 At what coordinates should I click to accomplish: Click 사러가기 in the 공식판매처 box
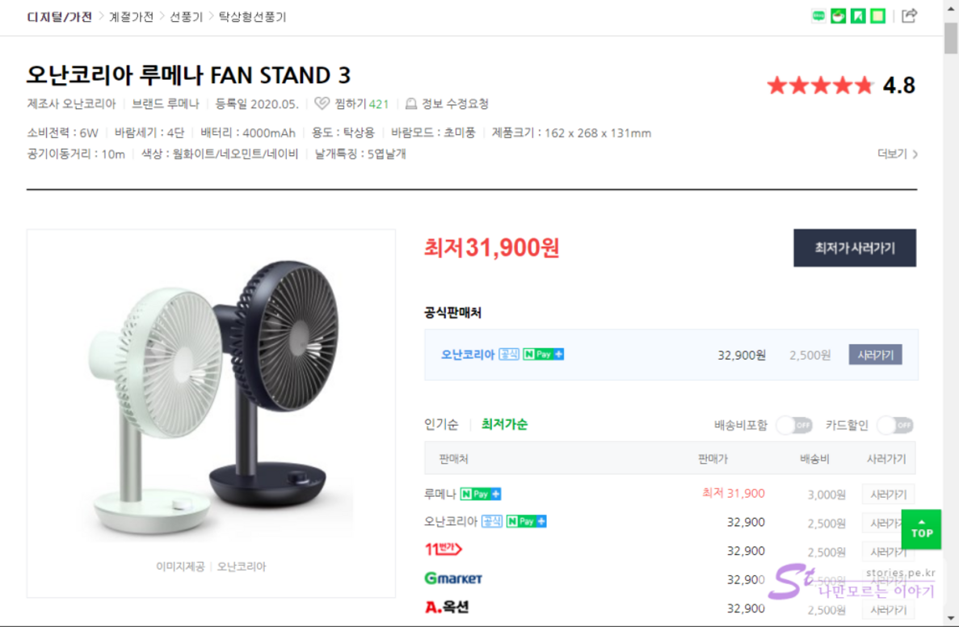(x=875, y=355)
